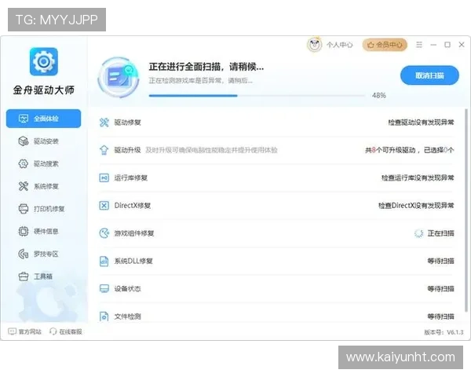The width and height of the screenshot is (471, 377).
Task: Select the 文件检测 row label
Action: (127, 317)
